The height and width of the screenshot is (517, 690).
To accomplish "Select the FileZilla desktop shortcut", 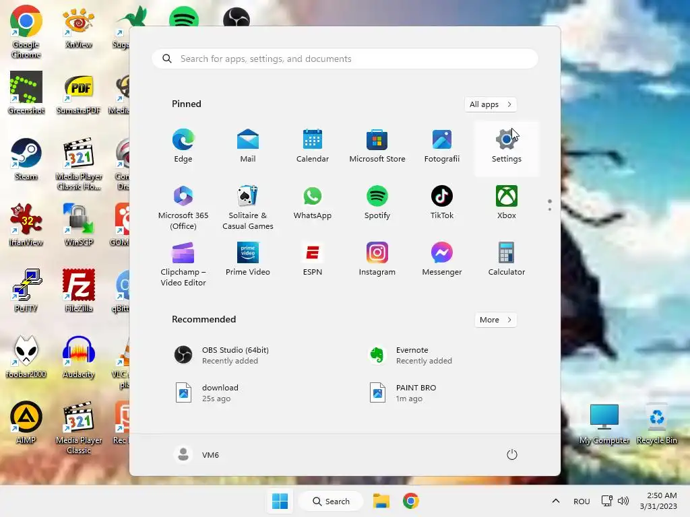I will coord(78,291).
